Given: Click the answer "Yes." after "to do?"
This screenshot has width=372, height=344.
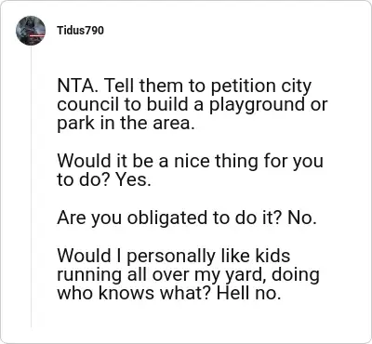Looking at the screenshot, I should (x=133, y=180).
